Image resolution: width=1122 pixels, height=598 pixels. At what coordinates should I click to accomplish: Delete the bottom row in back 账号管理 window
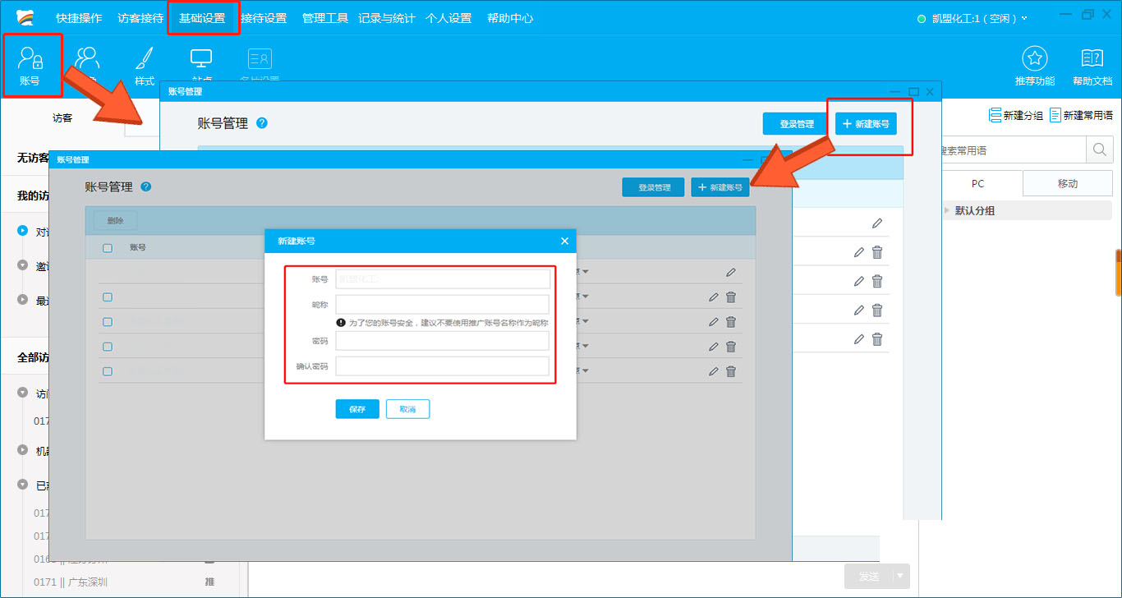[877, 338]
